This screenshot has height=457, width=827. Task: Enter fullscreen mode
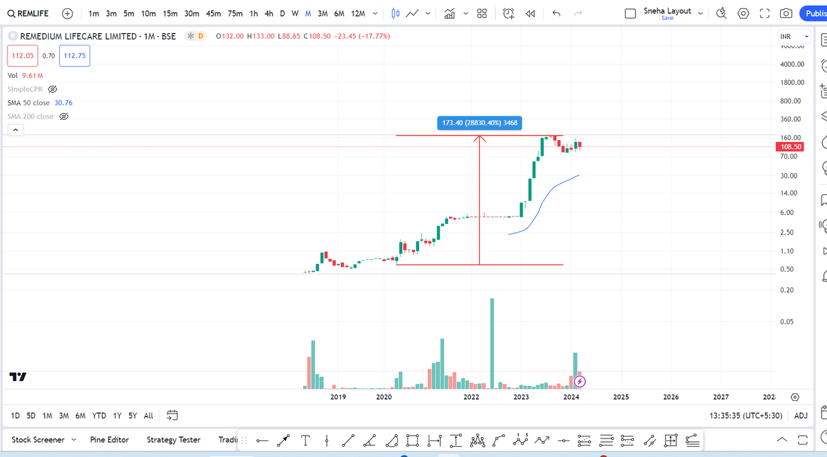tap(764, 14)
